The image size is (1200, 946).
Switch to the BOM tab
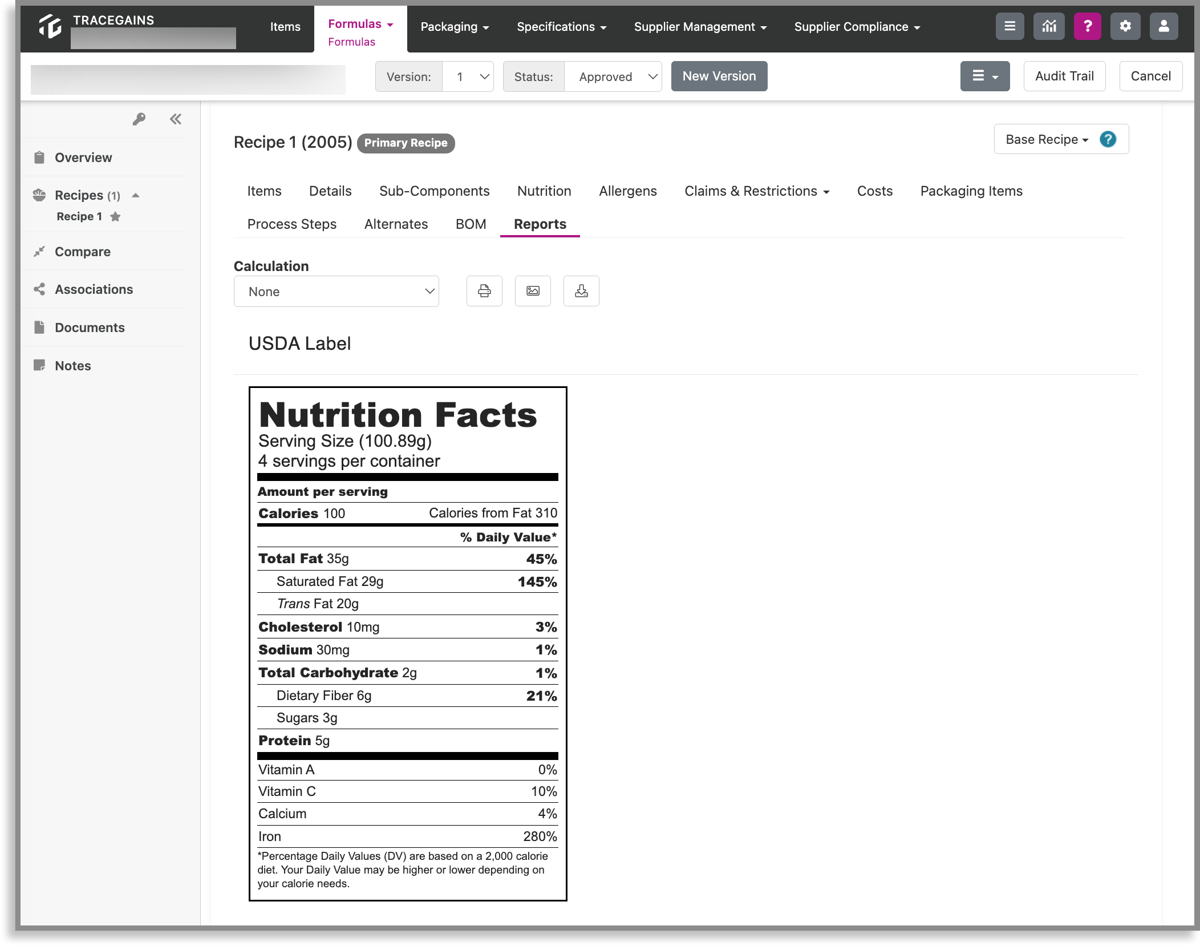click(471, 224)
